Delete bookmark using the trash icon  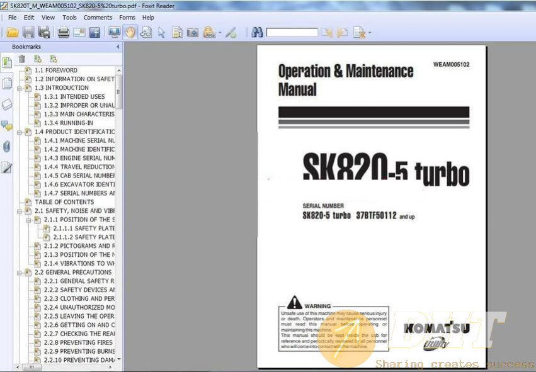(x=22, y=59)
